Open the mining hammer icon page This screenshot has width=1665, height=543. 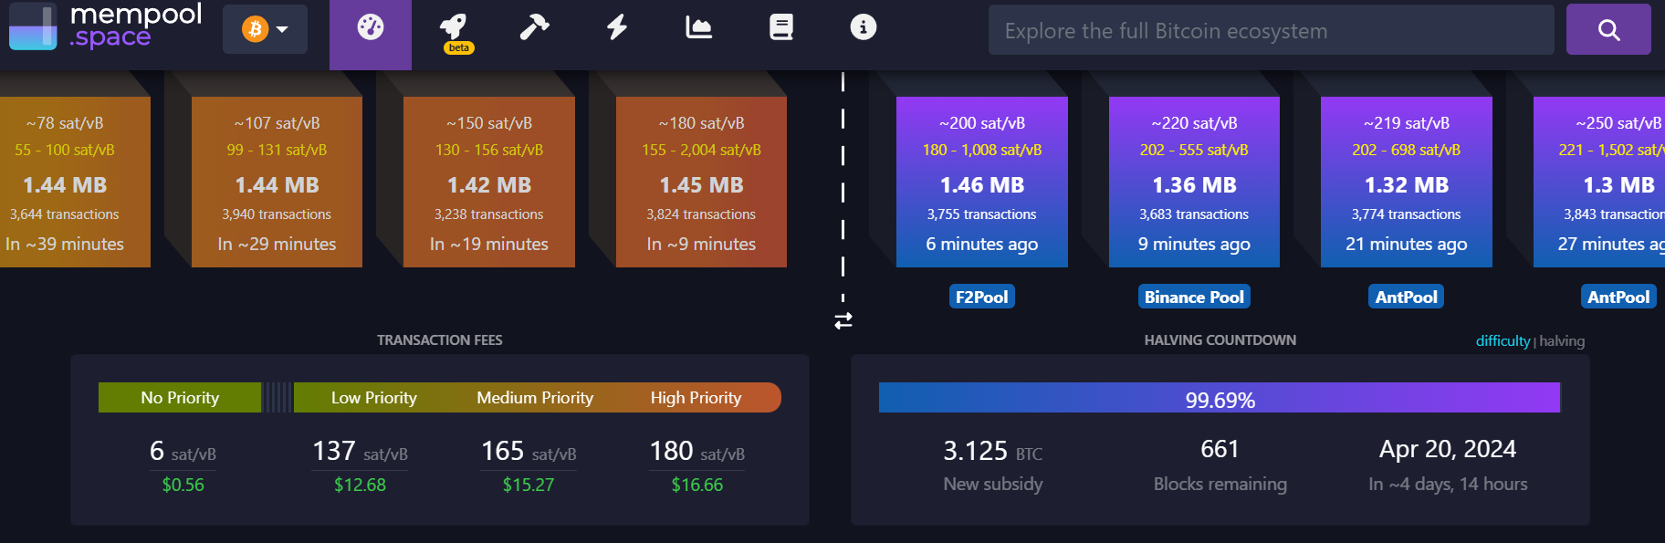(534, 27)
